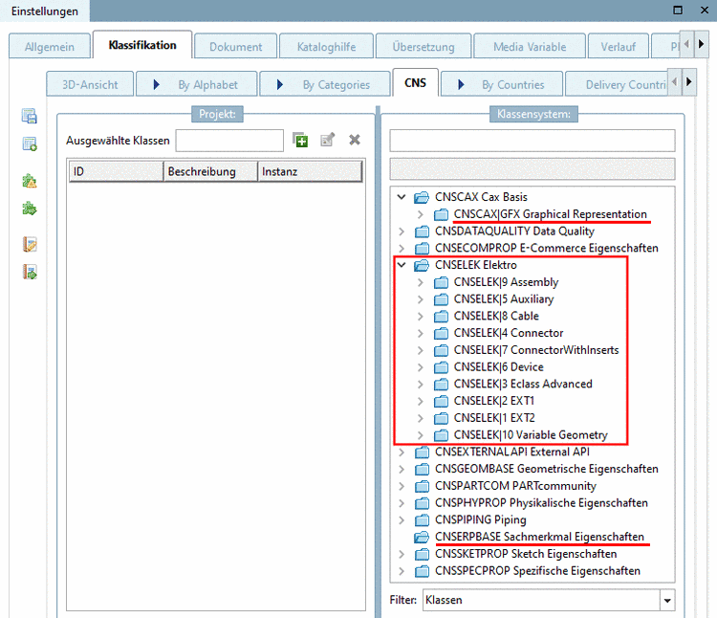717x618 pixels.
Task: Expand CNSSPECPROP Spezifische Eigenschaften node
Action: click(402, 571)
